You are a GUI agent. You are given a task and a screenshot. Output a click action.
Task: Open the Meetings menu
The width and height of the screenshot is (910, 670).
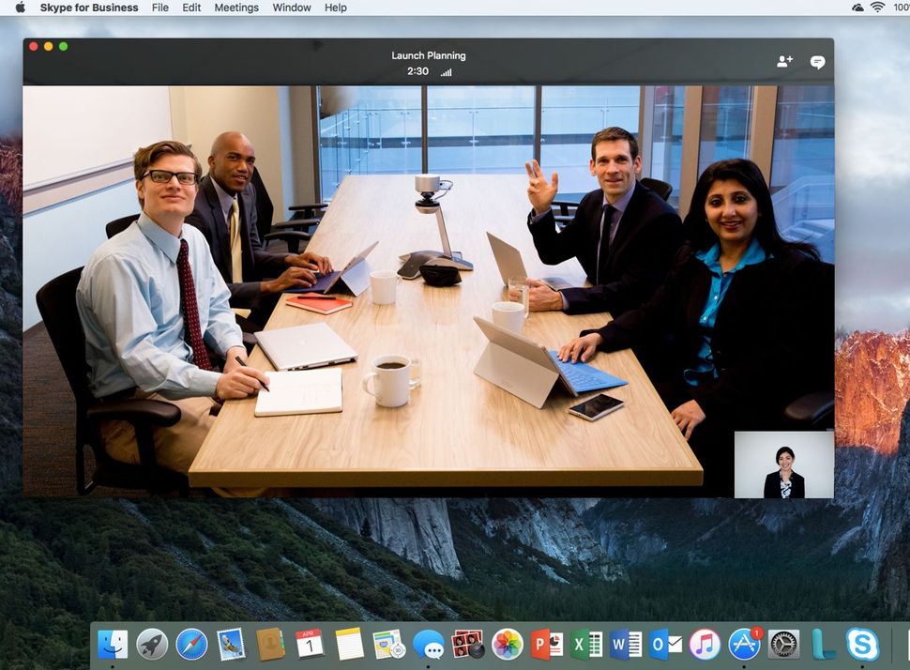click(235, 8)
